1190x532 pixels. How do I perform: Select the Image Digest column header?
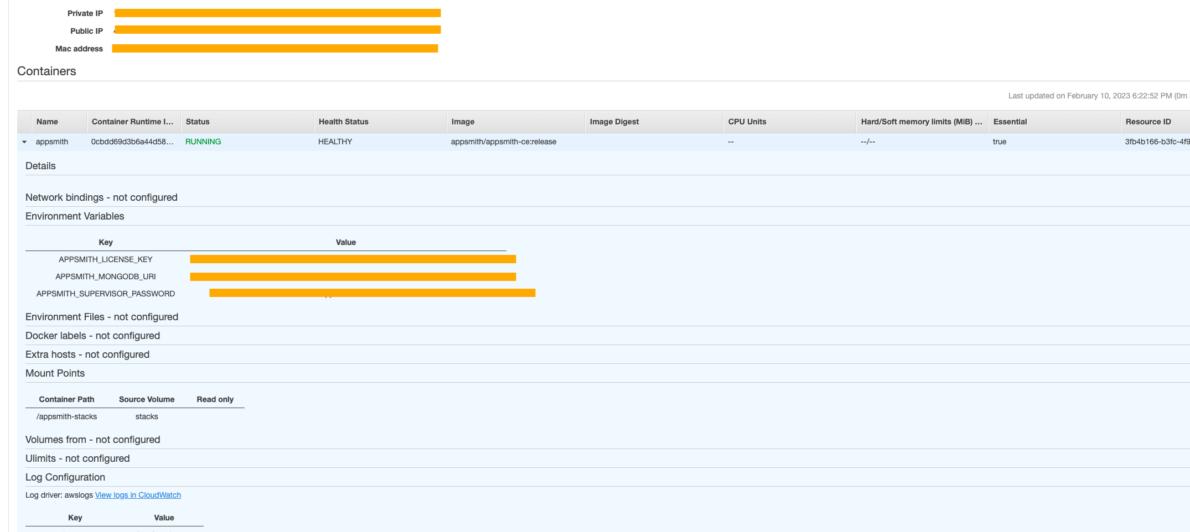click(x=614, y=121)
